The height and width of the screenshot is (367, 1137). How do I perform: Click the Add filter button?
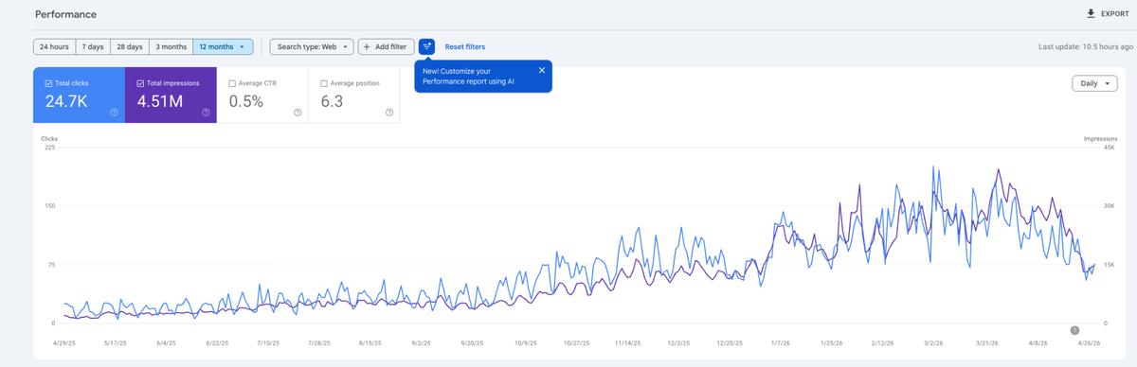click(386, 46)
